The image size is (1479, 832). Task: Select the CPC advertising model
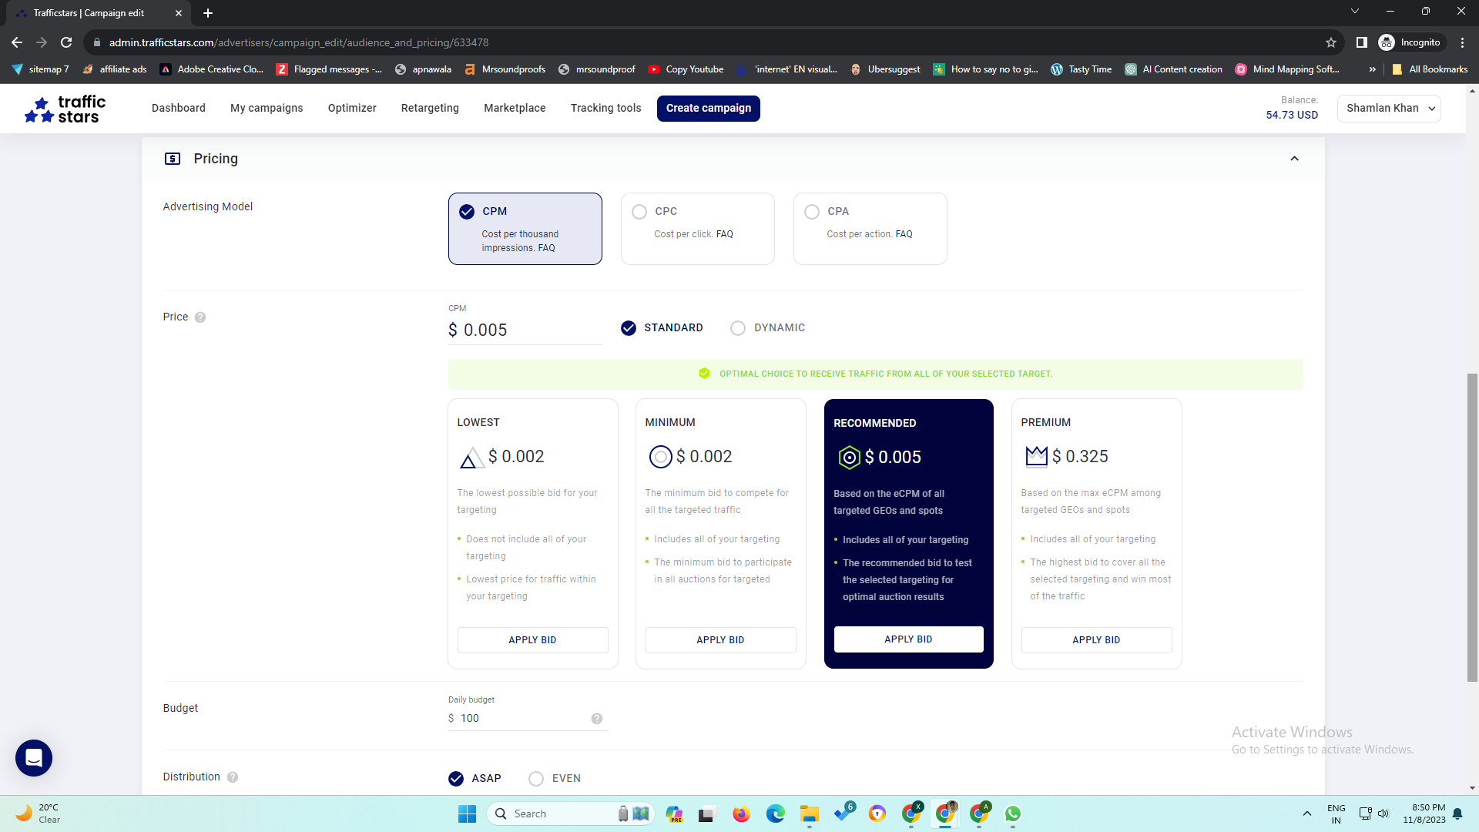tap(698, 229)
